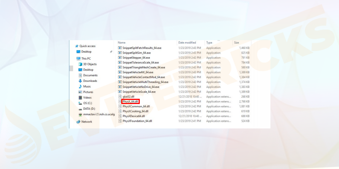
Task: Click the mmactavi network drive icon
Action: pos(80,115)
